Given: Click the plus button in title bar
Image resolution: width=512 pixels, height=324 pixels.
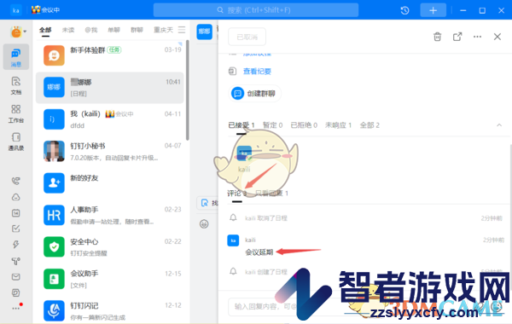Looking at the screenshot, I should tap(433, 10).
